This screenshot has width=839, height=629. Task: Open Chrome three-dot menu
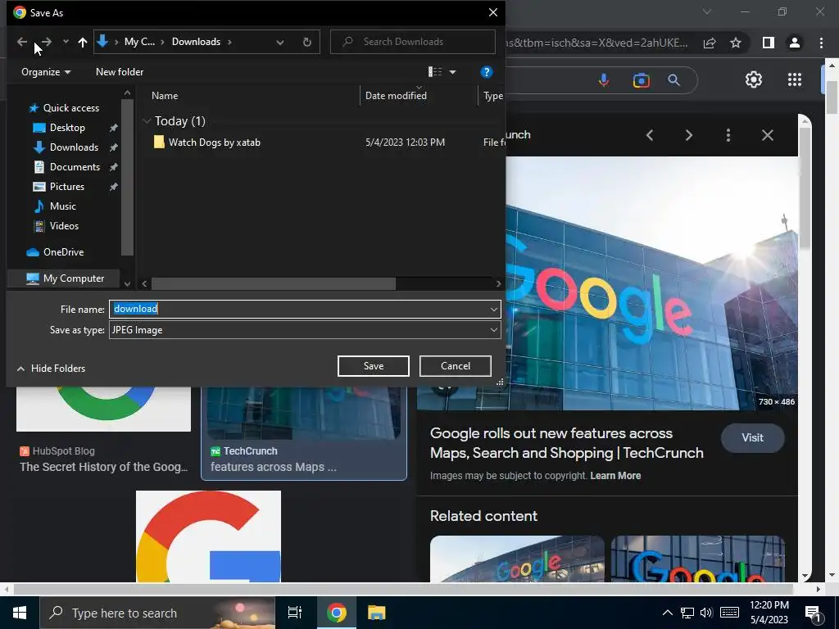pyautogui.click(x=821, y=43)
